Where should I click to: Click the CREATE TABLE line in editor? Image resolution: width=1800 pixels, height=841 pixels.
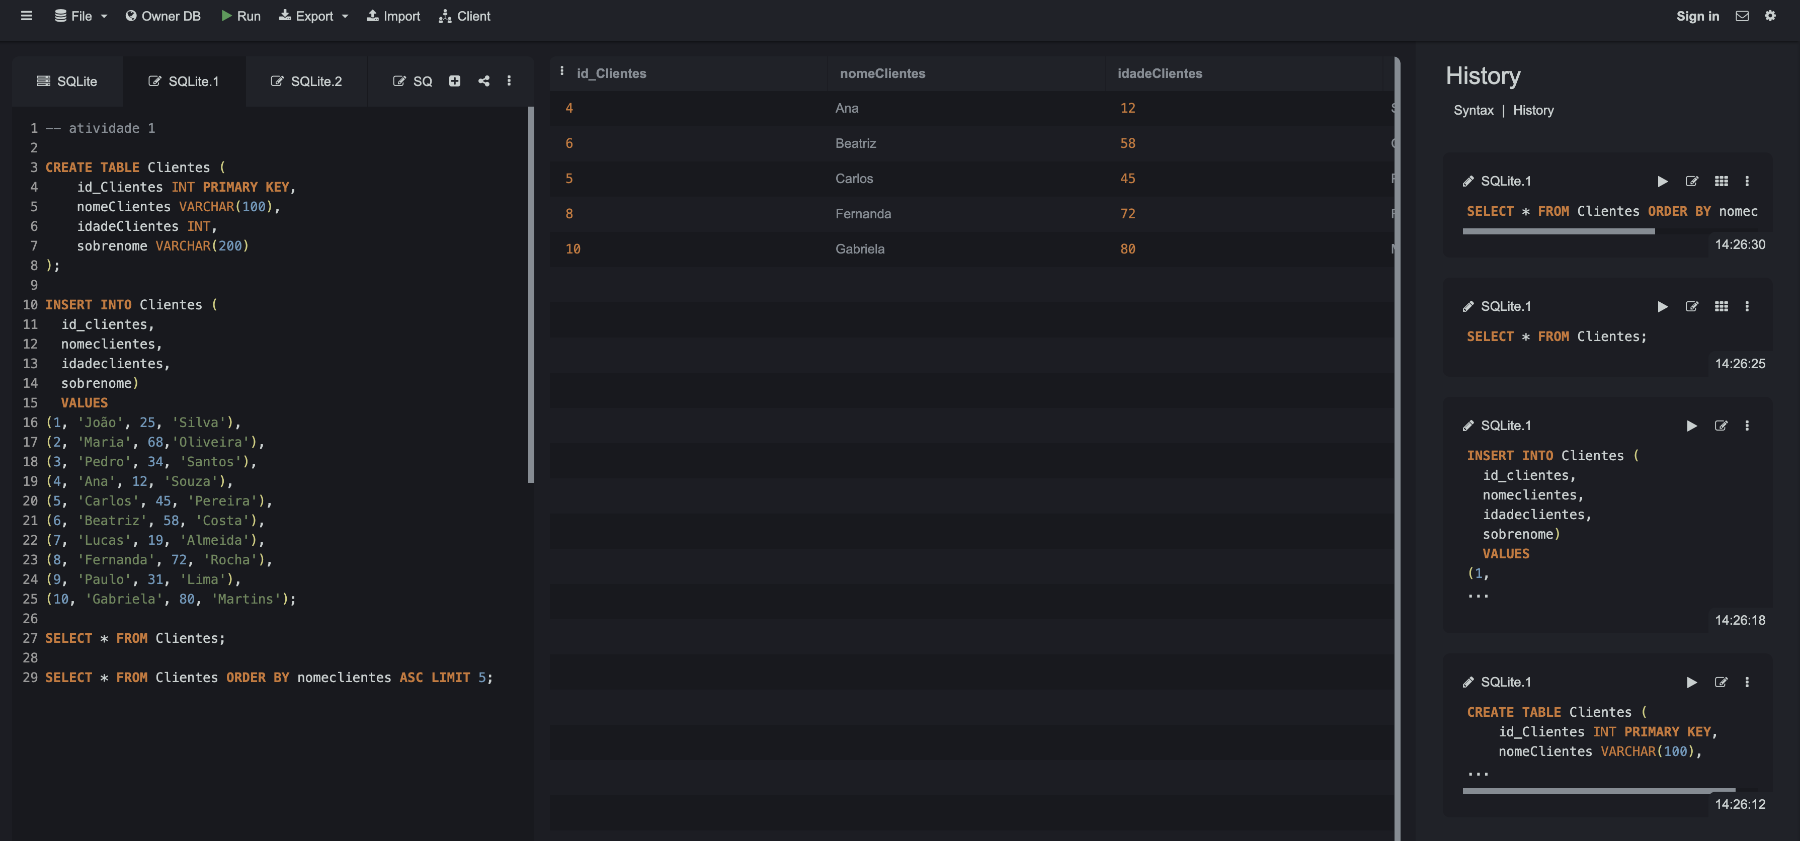[135, 167]
